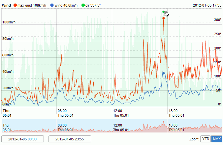
Task: Click the green direction data point marker
Action: click(163, 12)
